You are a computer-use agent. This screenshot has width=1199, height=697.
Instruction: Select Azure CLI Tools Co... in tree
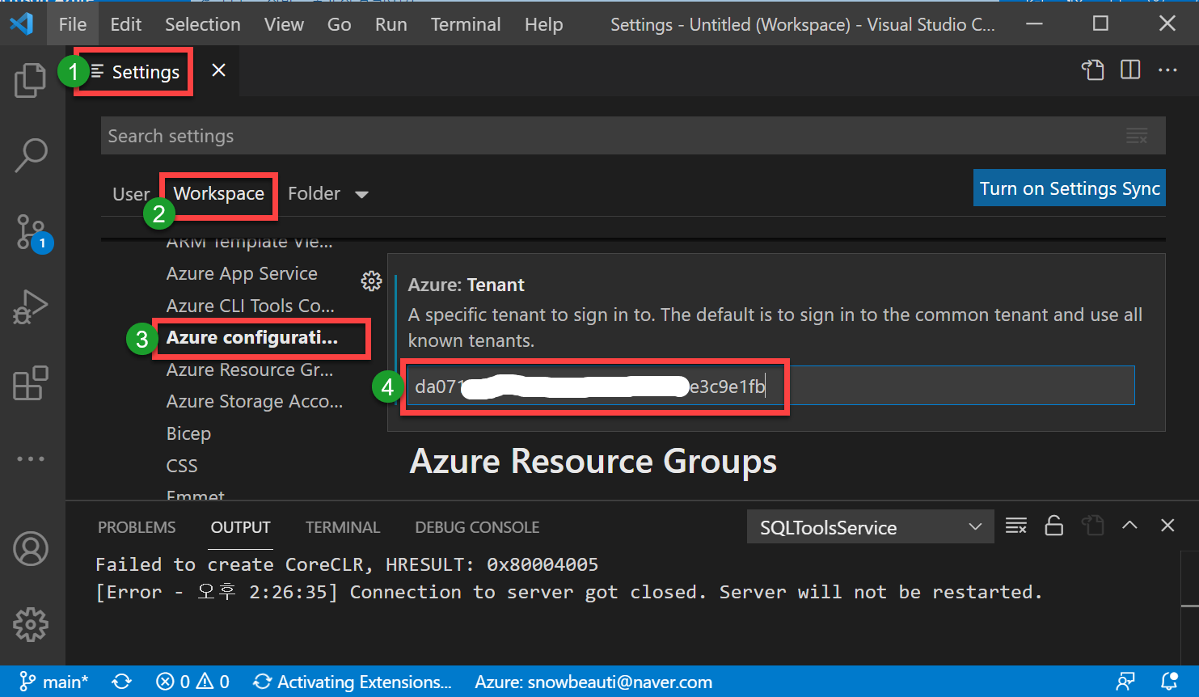[250, 306]
